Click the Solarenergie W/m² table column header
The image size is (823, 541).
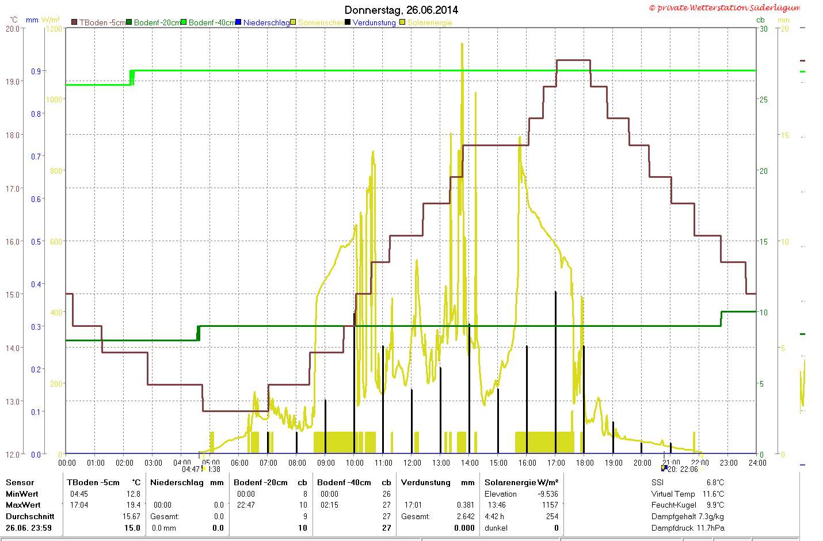point(521,482)
